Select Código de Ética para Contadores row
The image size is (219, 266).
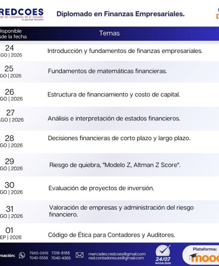(x=109, y=233)
